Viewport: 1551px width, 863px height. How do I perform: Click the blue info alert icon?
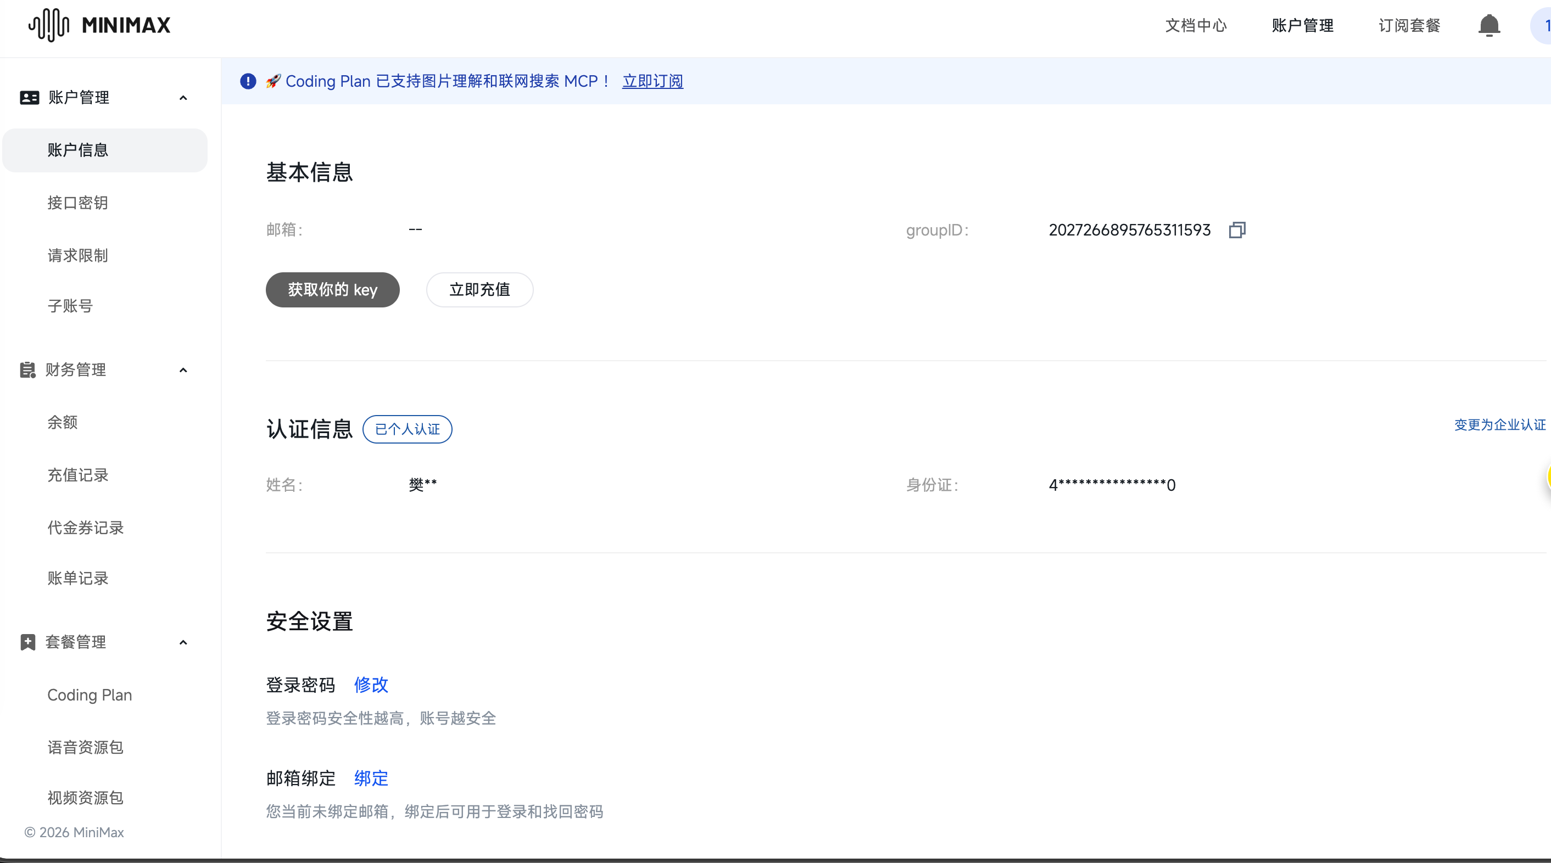click(248, 81)
